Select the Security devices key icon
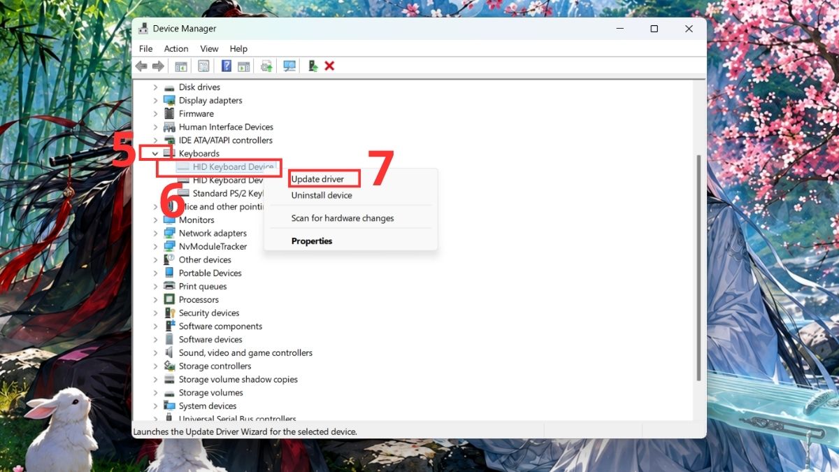The width and height of the screenshot is (839, 472). coord(169,313)
